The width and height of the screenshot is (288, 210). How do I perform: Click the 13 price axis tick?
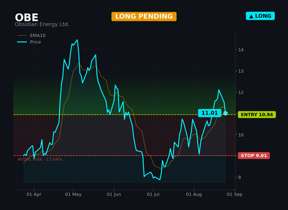pyautogui.click(x=241, y=71)
